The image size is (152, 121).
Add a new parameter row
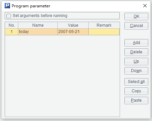coord(136,43)
